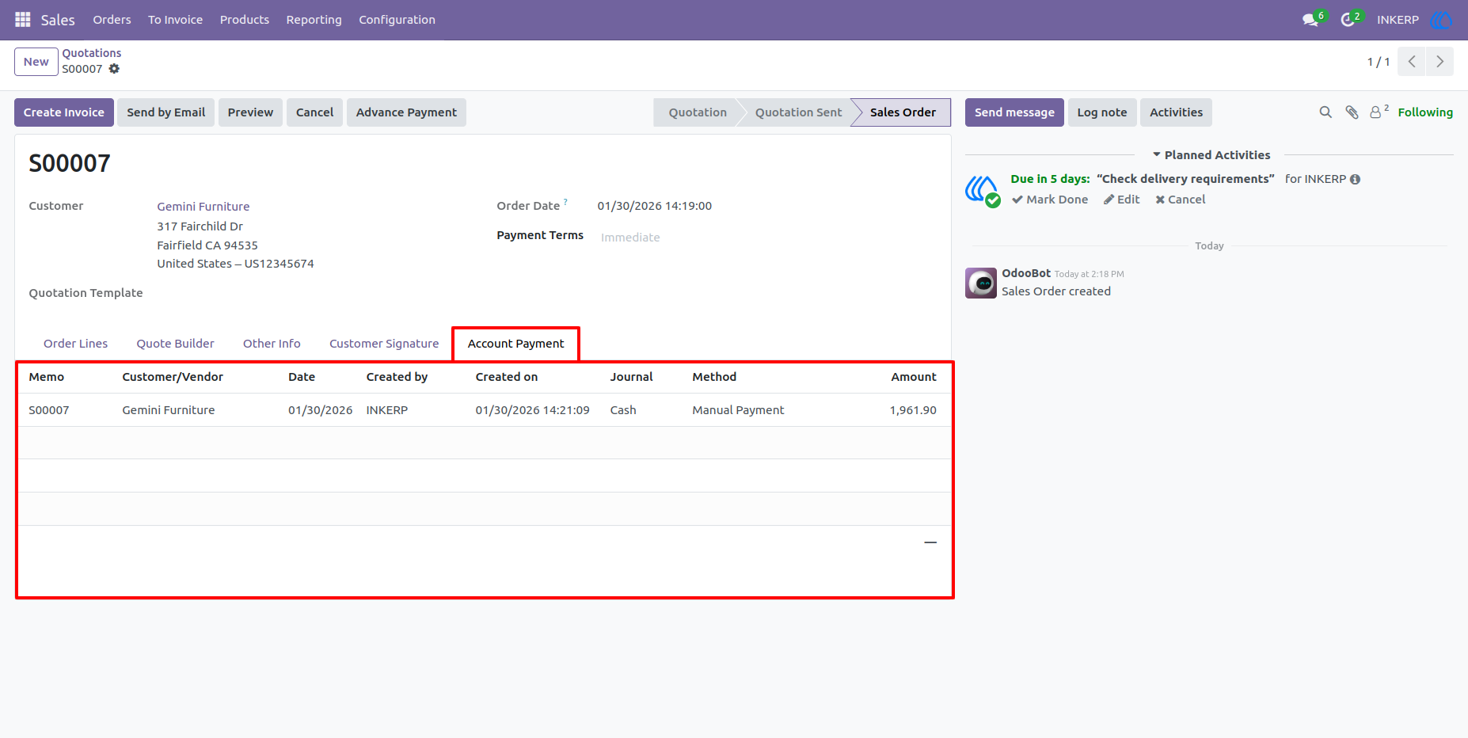
Task: Go to the next record arrow
Action: coord(1439,62)
